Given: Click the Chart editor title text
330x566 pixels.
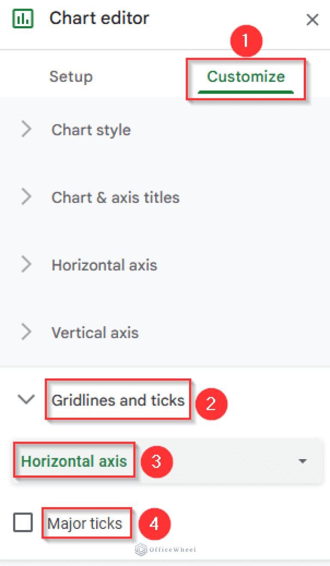Looking at the screenshot, I should pyautogui.click(x=99, y=18).
